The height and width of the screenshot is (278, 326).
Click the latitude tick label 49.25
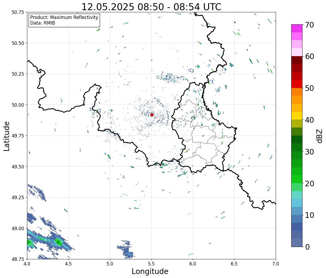18,198
